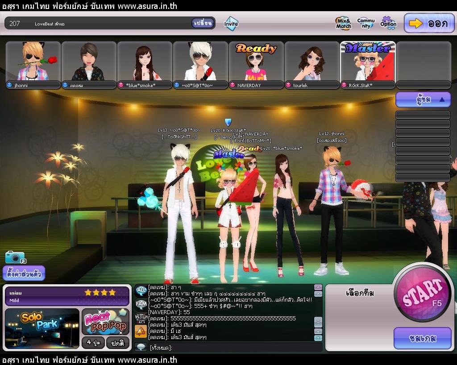The height and width of the screenshot is (365, 457).
Task: Click chat line [NAVERDAY]: 55
Action: [169, 312]
